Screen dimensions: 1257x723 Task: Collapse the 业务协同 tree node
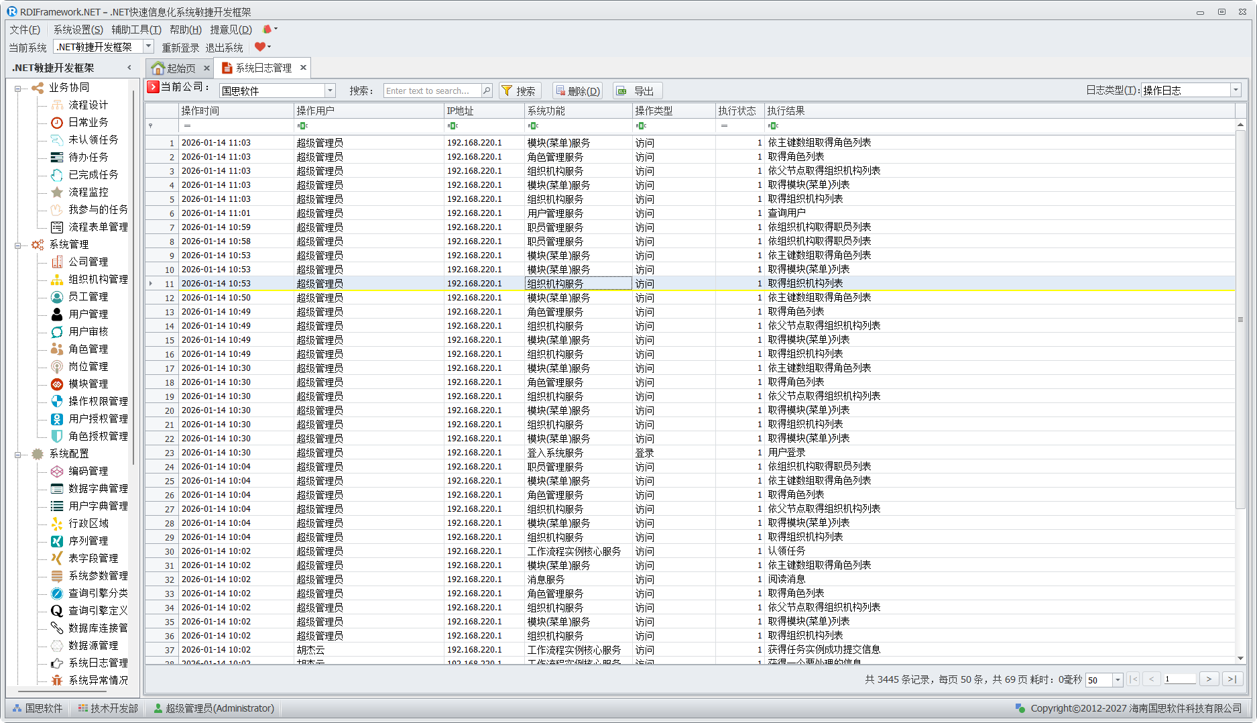18,88
